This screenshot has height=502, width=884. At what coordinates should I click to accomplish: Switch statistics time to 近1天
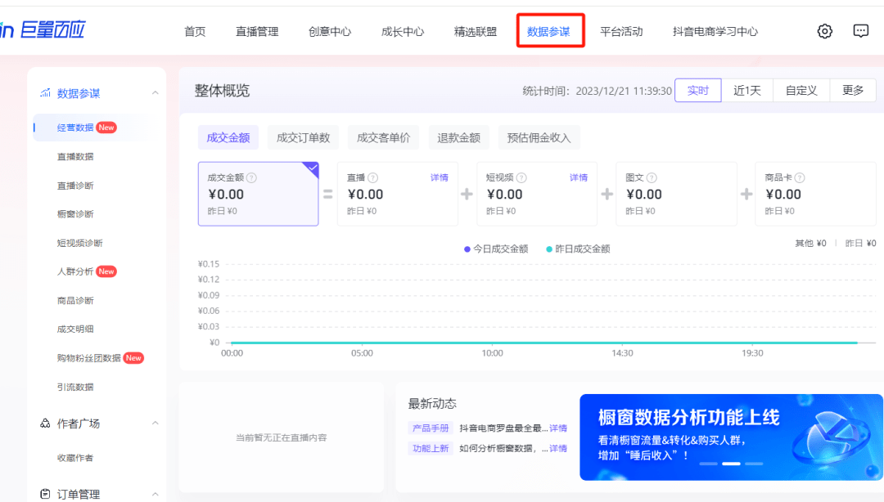pyautogui.click(x=746, y=90)
